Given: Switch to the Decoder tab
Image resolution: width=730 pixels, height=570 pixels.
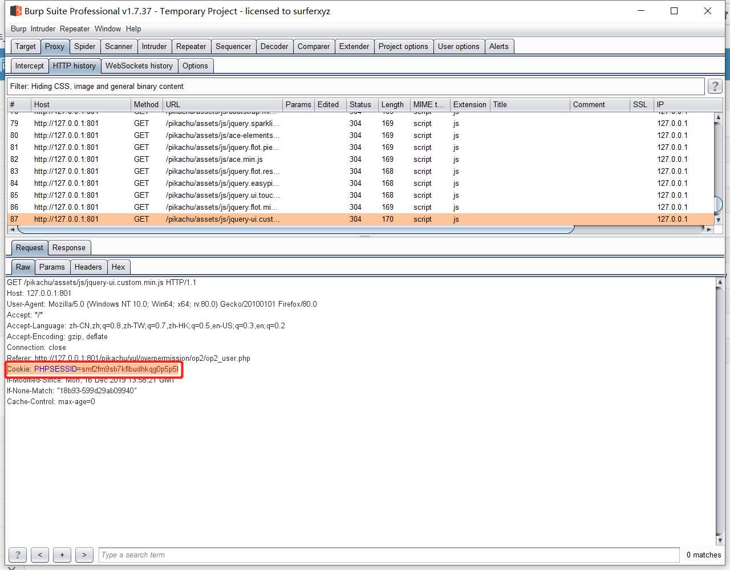Looking at the screenshot, I should click(x=274, y=46).
